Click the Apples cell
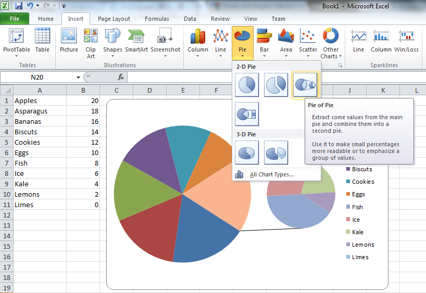The height and width of the screenshot is (293, 426). coord(40,101)
